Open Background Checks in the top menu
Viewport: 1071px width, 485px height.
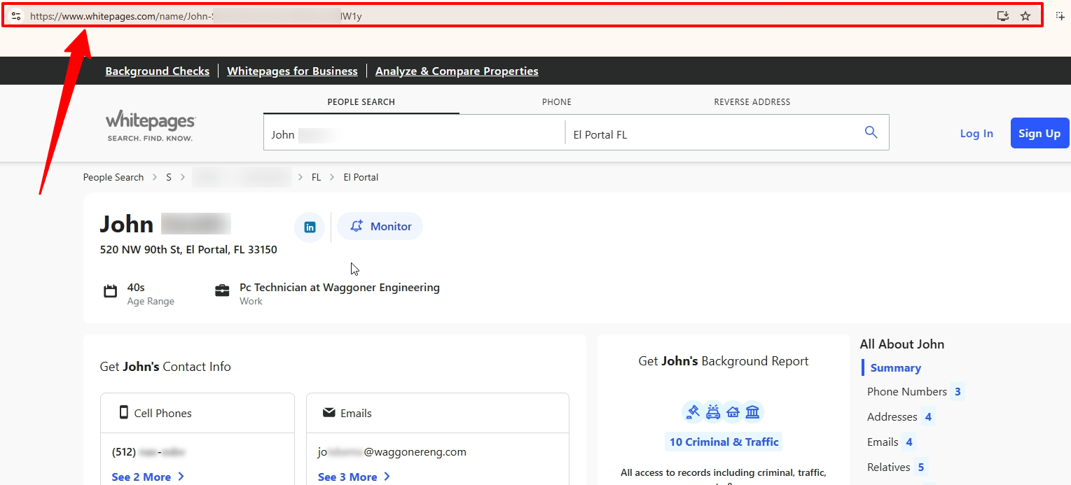[158, 71]
